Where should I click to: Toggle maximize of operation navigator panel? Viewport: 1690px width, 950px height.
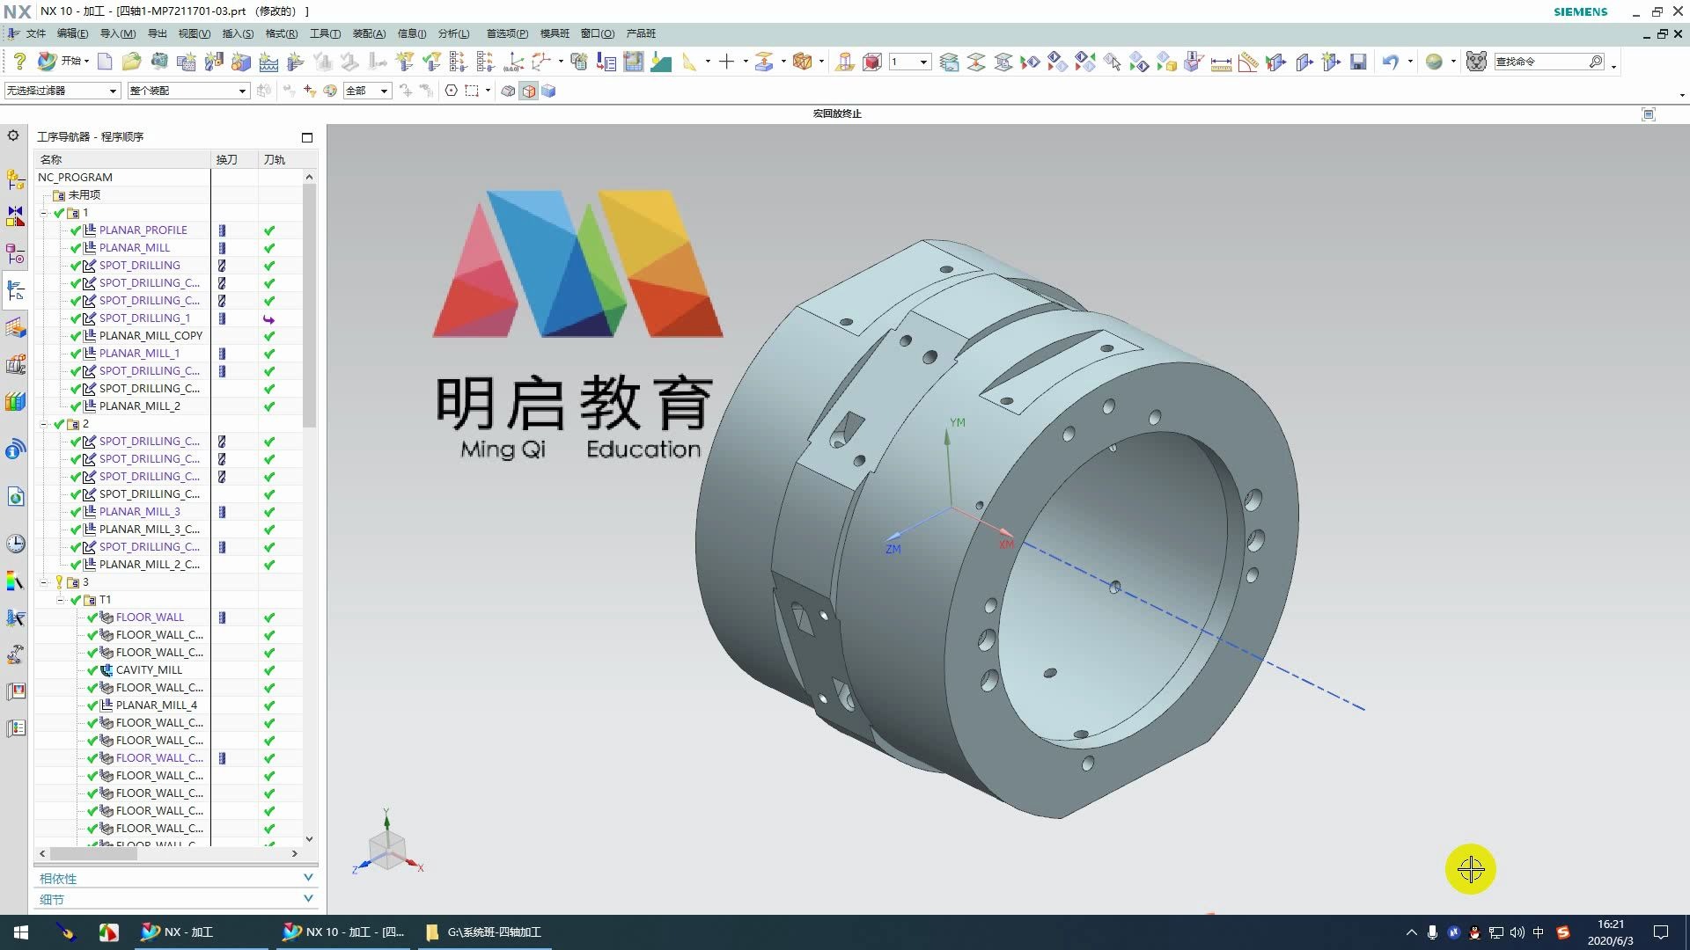click(307, 137)
